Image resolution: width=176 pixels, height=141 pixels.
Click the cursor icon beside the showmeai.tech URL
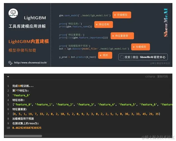click(x=10, y=63)
